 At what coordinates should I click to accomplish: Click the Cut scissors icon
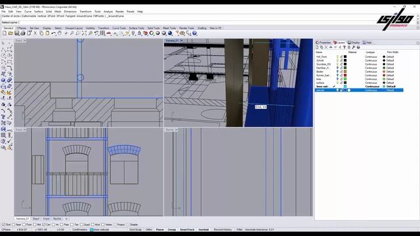point(35,33)
